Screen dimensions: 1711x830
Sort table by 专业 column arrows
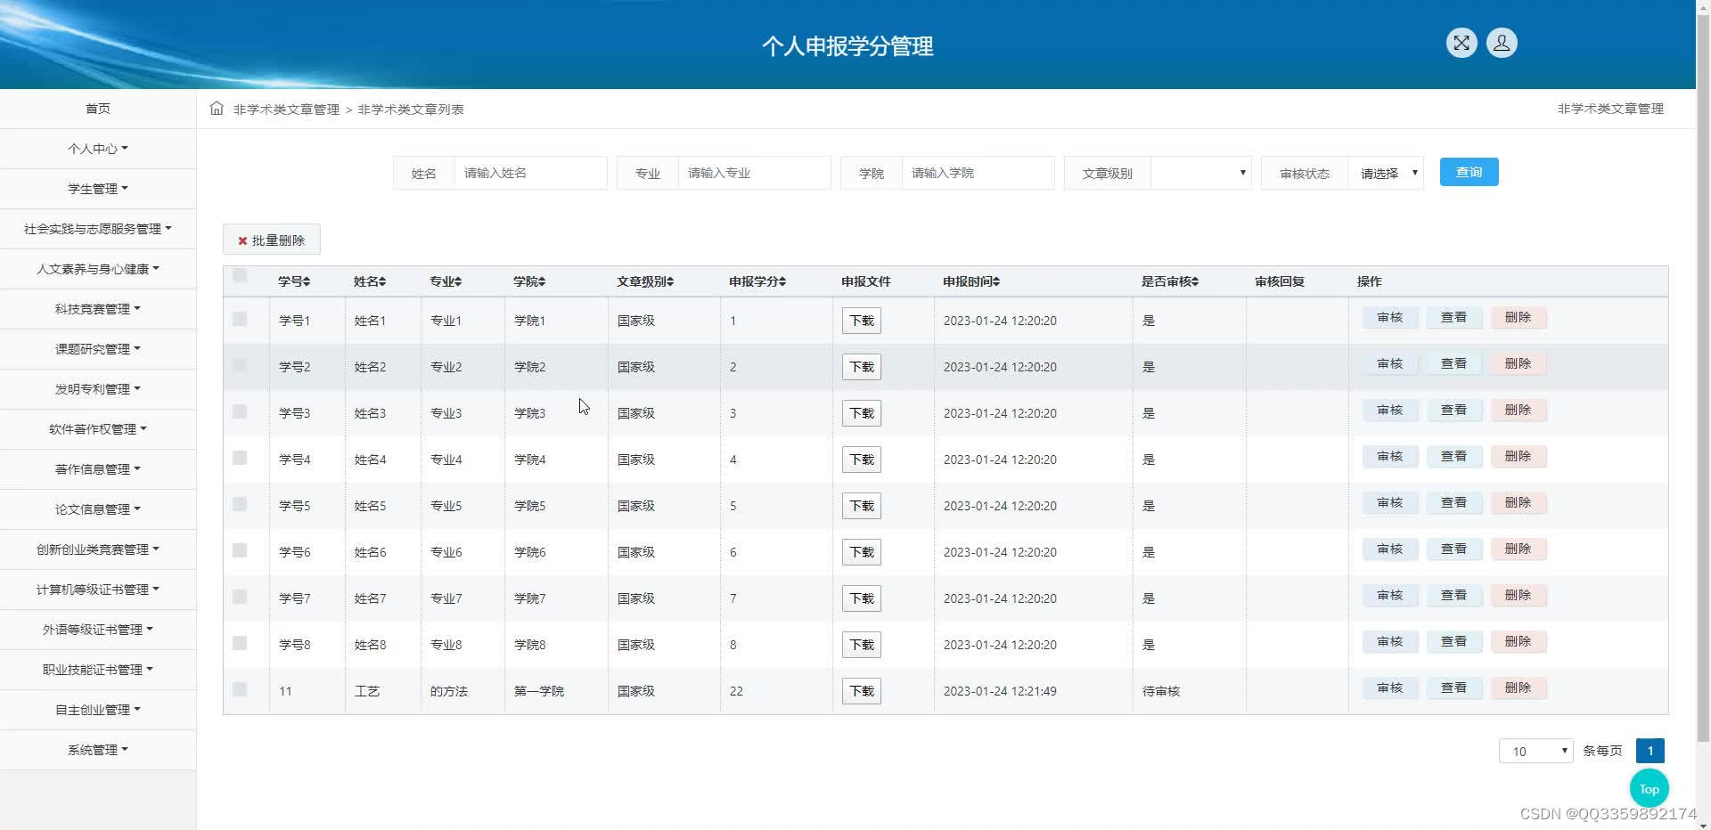pyautogui.click(x=458, y=281)
